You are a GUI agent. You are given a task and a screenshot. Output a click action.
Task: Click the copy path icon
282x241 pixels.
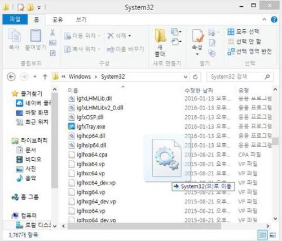coord(52,43)
